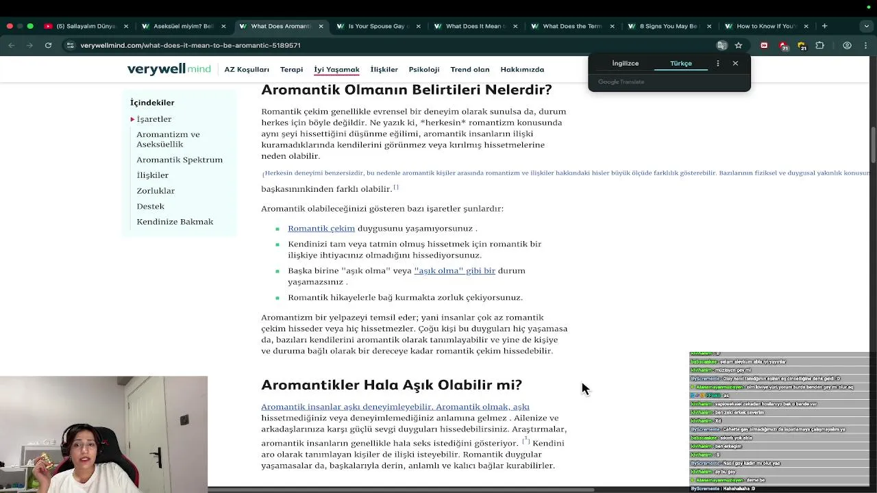Bookmark this page with the star icon
This screenshot has width=877, height=493.
coord(738,45)
